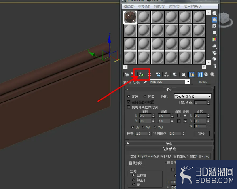Click Assign Material to Selection icon
The image size is (237, 189).
[x=141, y=74]
